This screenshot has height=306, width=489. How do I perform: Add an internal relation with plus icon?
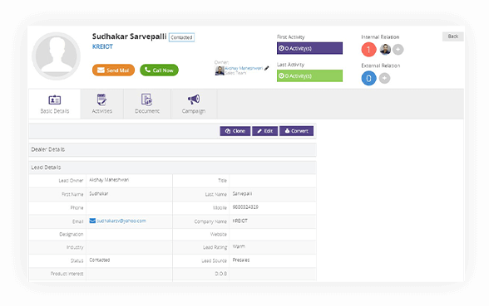coord(398,50)
